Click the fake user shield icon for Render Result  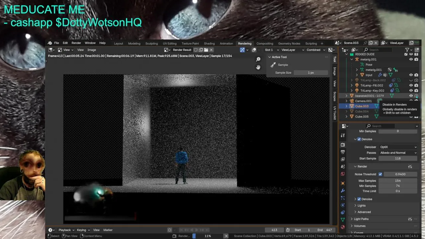tap(196, 50)
